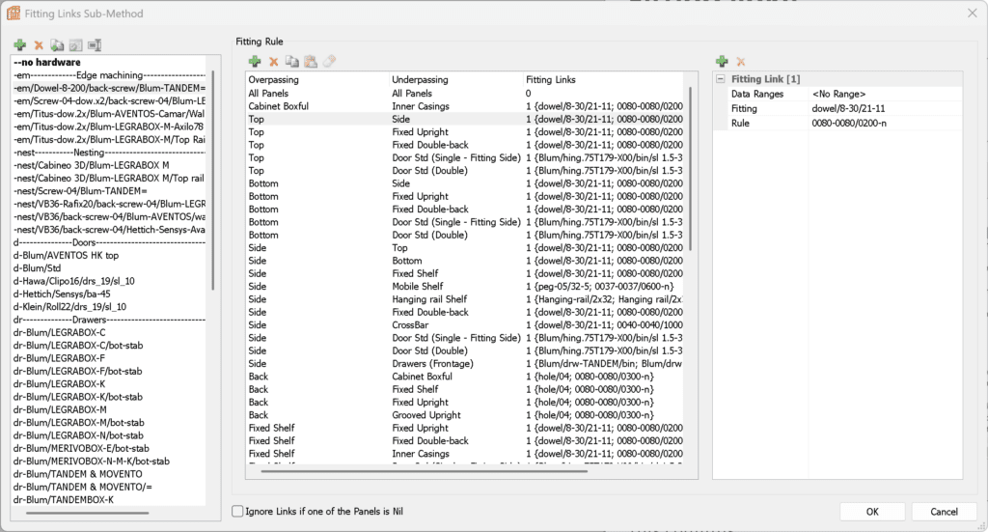Click the Blum/drw-TANDEM/bin fitting links cell
Viewport: 988px width, 532px height.
[603, 363]
